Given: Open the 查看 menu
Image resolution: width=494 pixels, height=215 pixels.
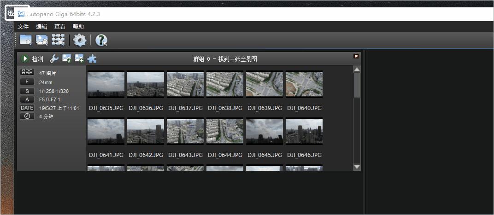Looking at the screenshot, I should [60, 26].
